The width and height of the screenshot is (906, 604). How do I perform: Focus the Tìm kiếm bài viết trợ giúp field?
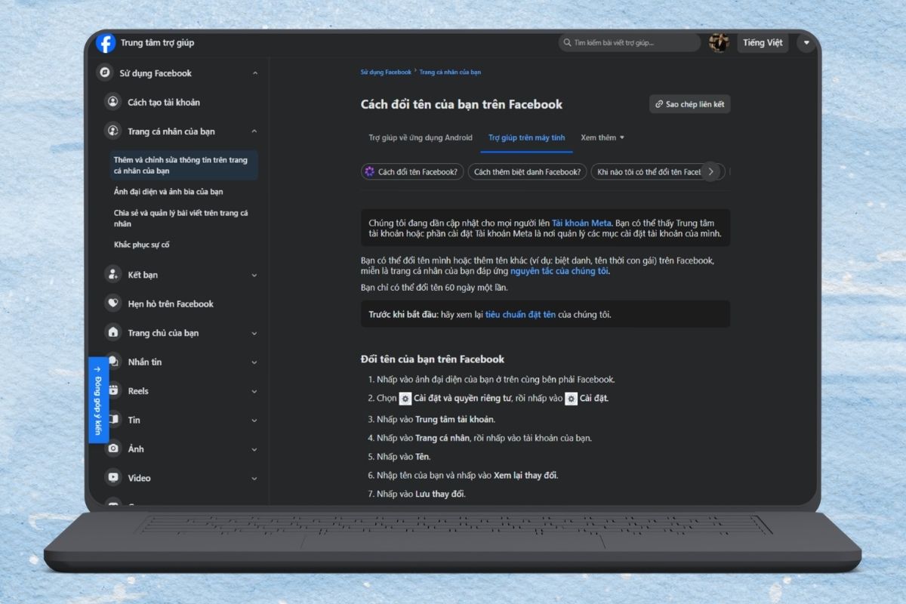click(x=630, y=43)
